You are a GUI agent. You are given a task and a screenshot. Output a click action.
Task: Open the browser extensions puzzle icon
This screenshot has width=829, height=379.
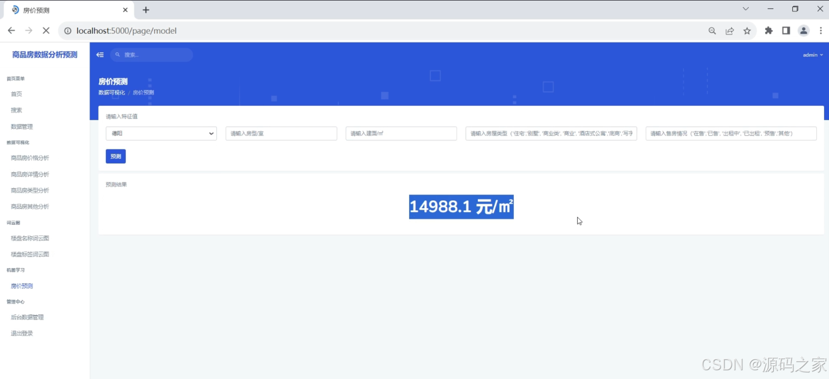coord(768,31)
